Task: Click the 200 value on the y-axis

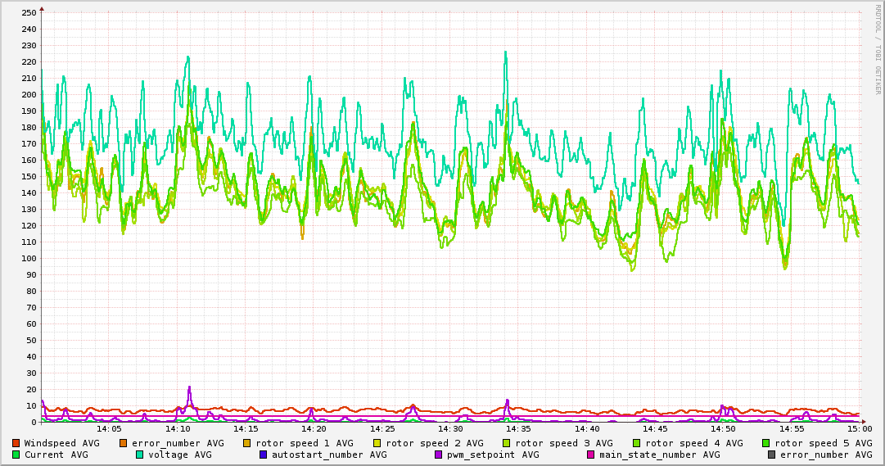Action: pyautogui.click(x=28, y=95)
